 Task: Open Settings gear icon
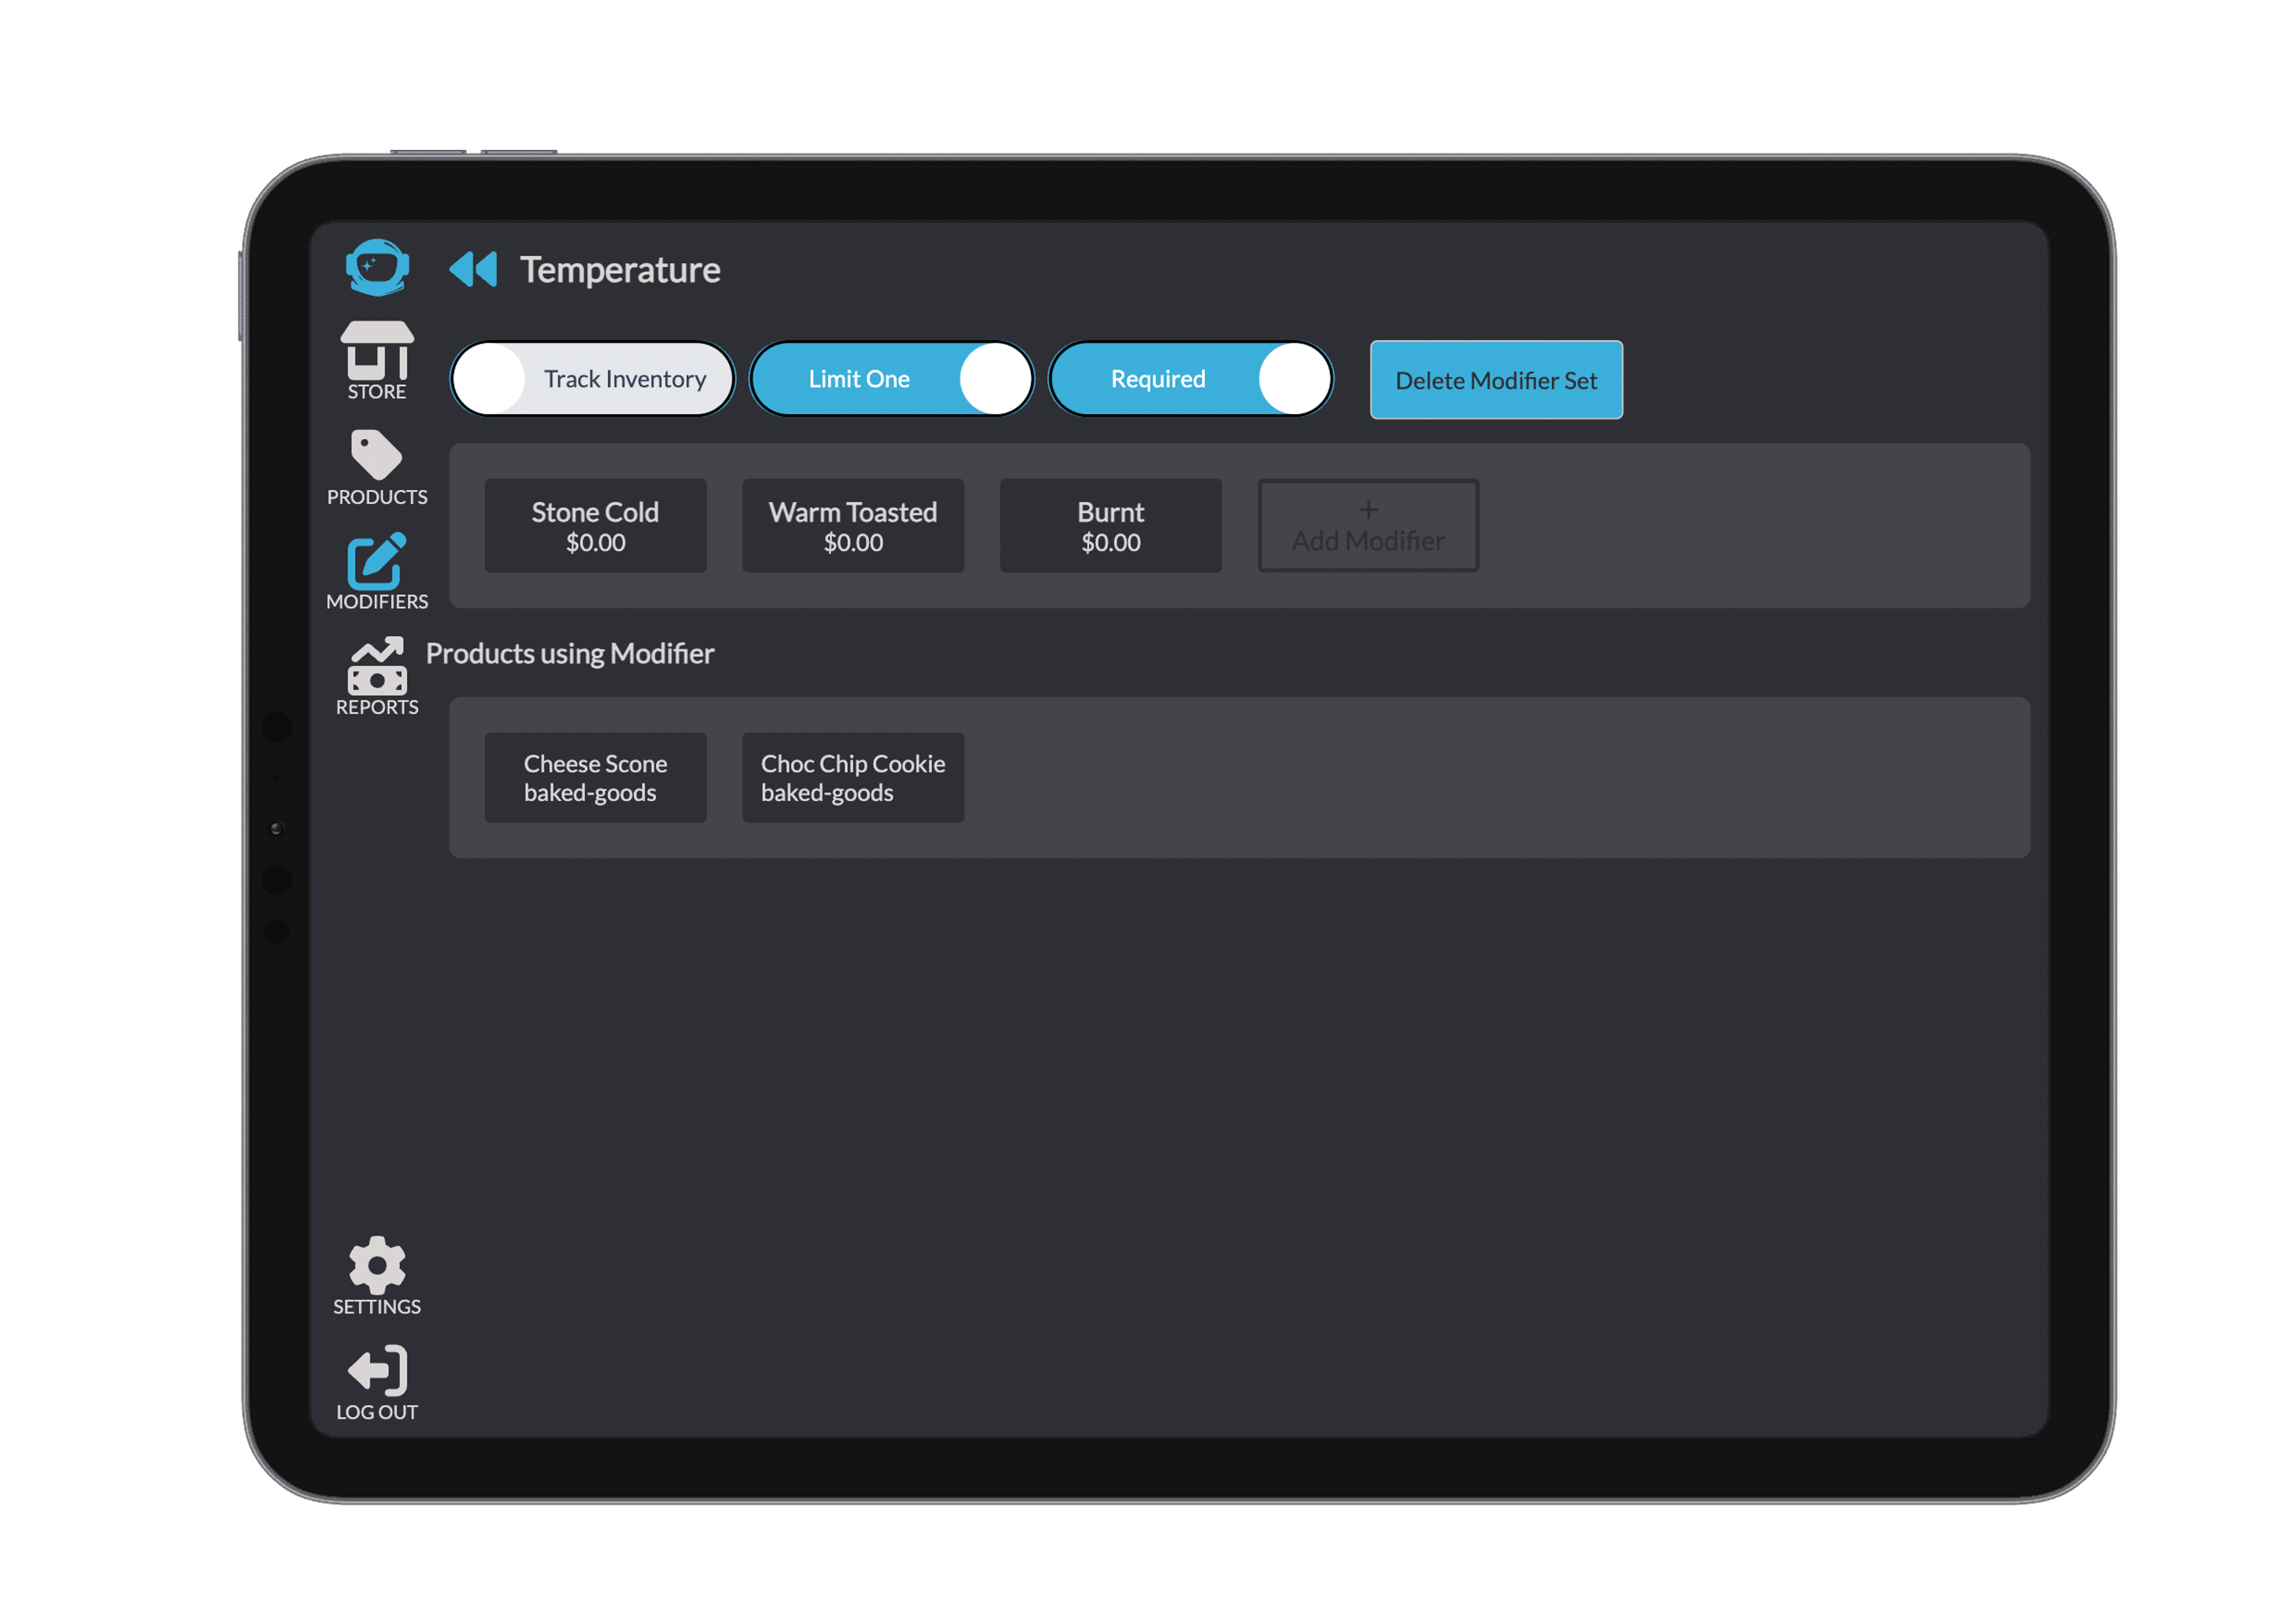click(377, 1266)
